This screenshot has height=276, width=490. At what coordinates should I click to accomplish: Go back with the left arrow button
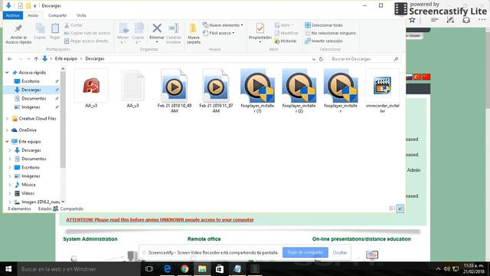[10, 59]
